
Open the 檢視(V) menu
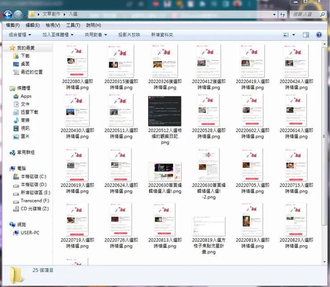point(53,25)
